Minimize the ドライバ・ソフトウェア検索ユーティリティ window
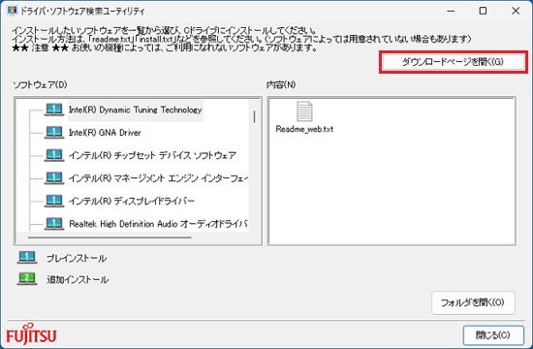The image size is (533, 349). tap(451, 11)
